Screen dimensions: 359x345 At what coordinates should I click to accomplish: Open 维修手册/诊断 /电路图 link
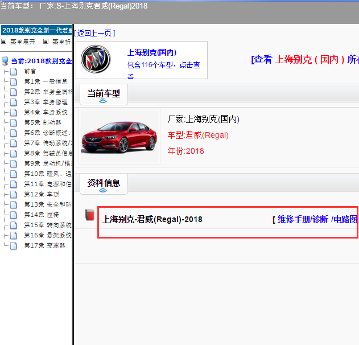pos(317,219)
